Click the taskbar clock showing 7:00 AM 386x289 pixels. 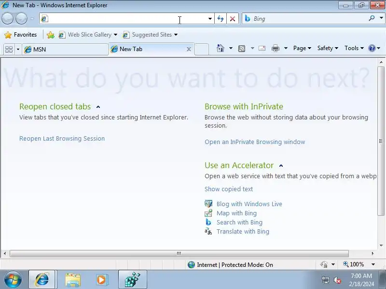coord(361,276)
